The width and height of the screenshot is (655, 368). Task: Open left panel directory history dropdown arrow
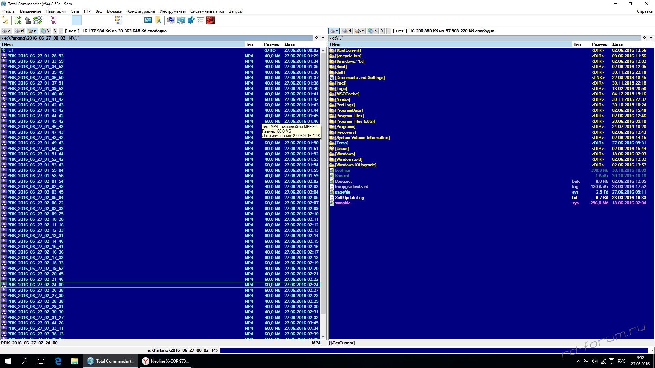point(323,38)
